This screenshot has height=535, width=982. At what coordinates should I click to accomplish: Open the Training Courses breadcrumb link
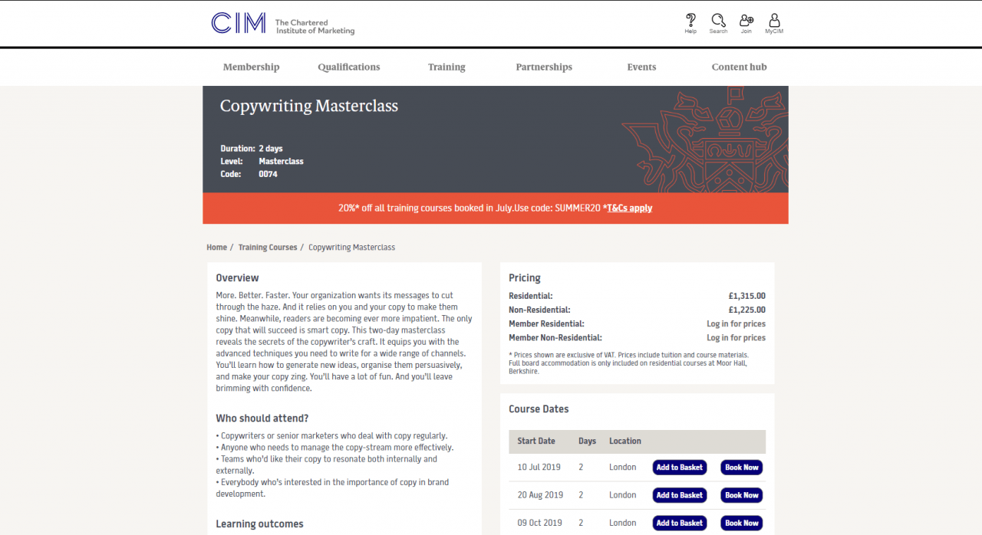(x=267, y=247)
